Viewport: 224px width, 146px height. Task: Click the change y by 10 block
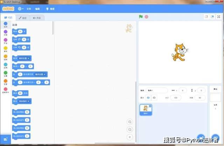tap(21, 128)
